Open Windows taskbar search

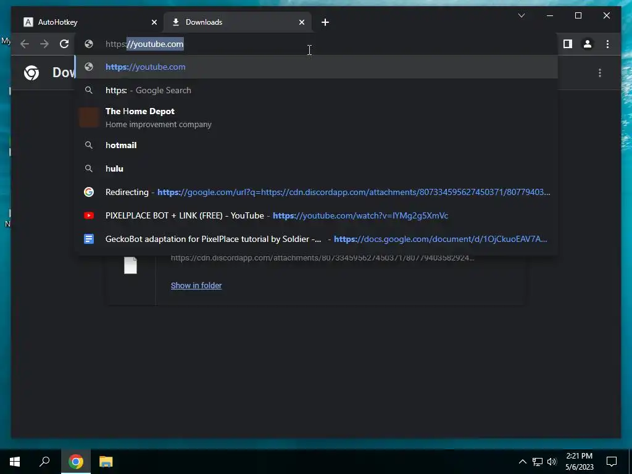tap(44, 462)
